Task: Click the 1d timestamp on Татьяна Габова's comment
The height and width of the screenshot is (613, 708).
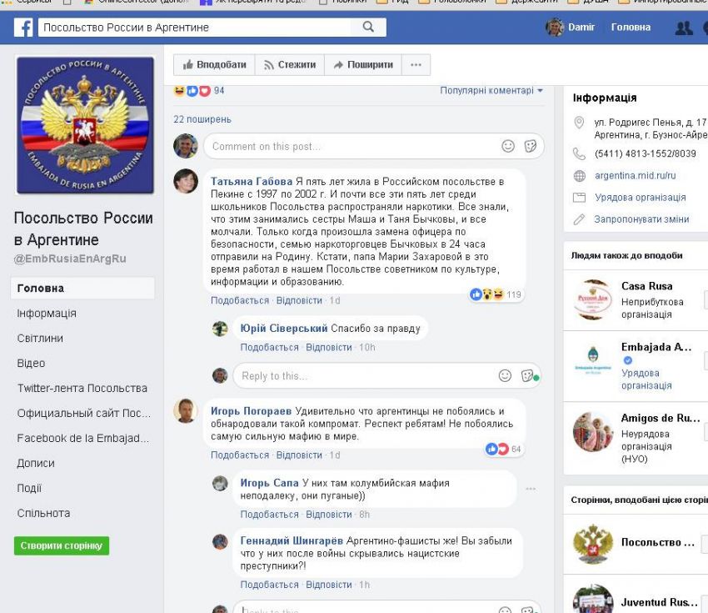Action: (335, 300)
